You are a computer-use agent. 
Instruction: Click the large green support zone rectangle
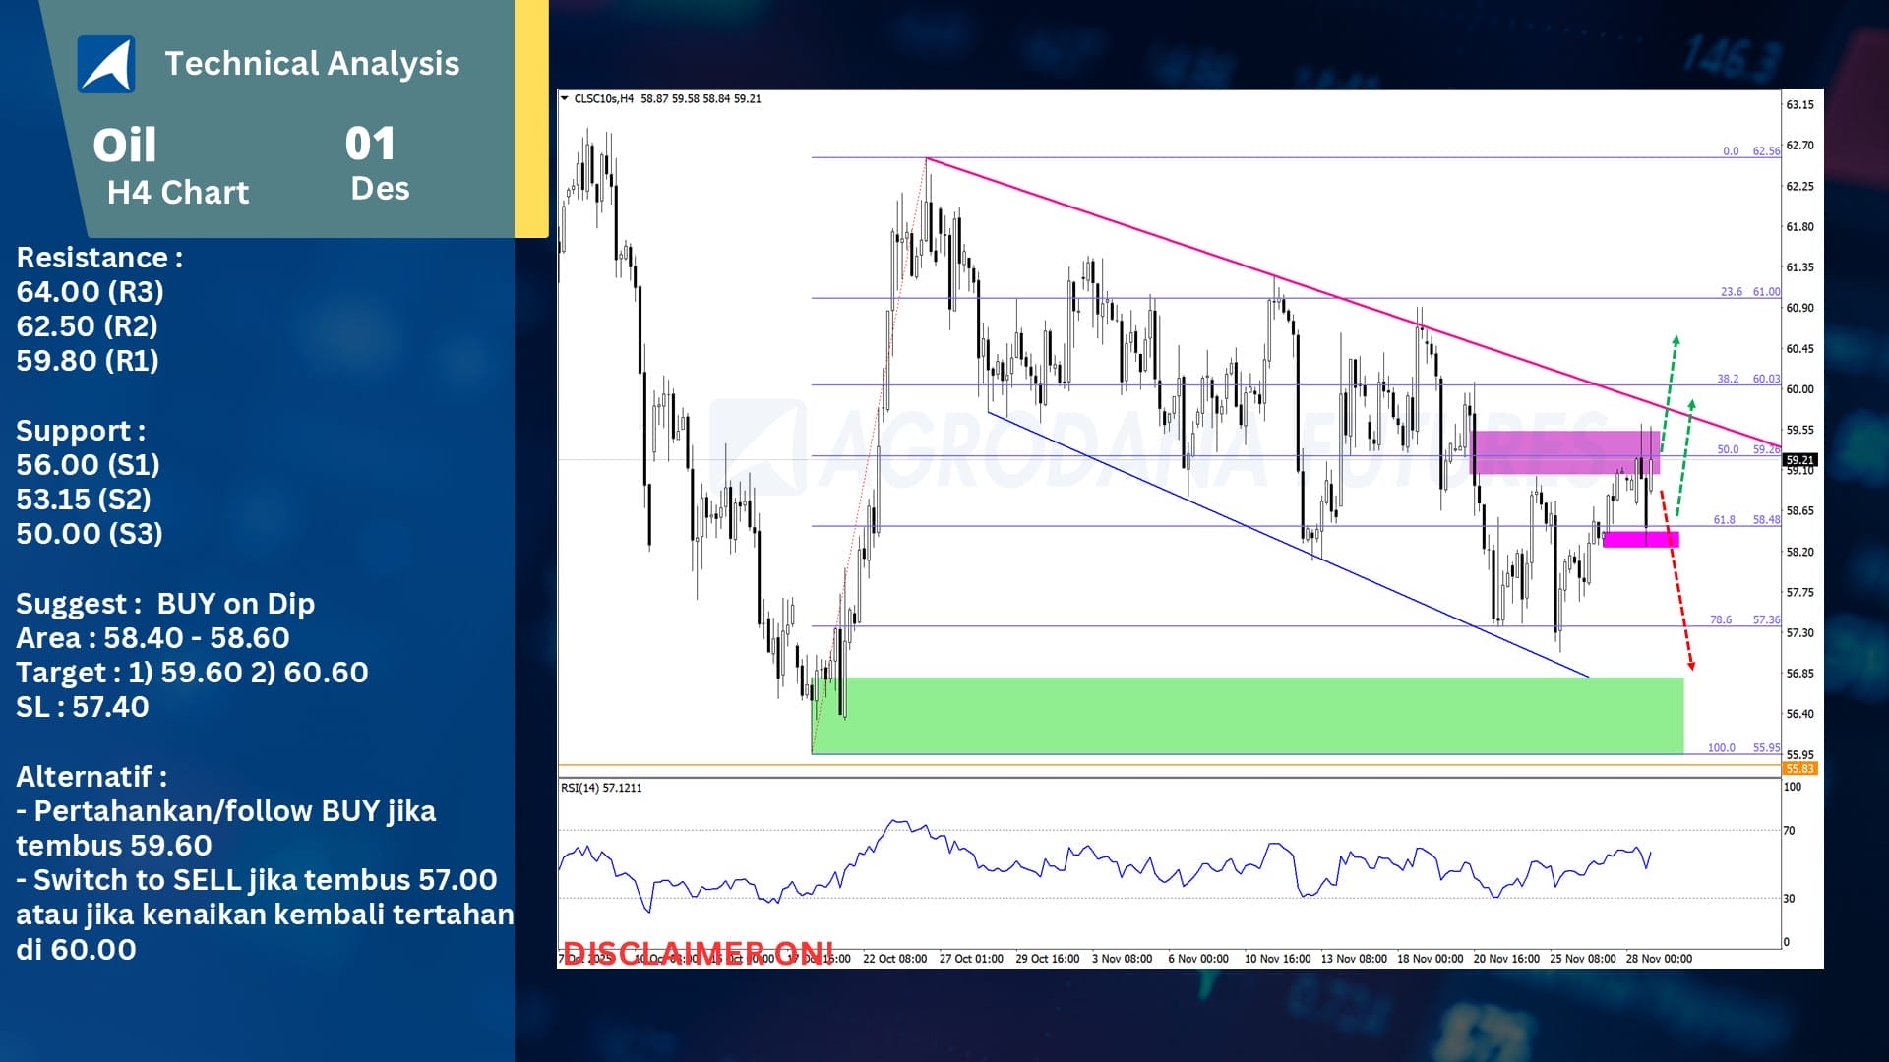click(1249, 714)
